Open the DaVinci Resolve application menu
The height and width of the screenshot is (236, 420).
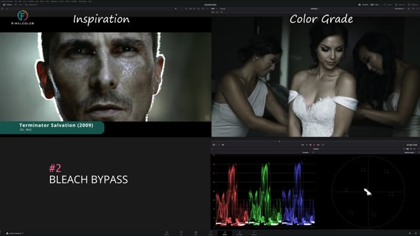(7, 1)
